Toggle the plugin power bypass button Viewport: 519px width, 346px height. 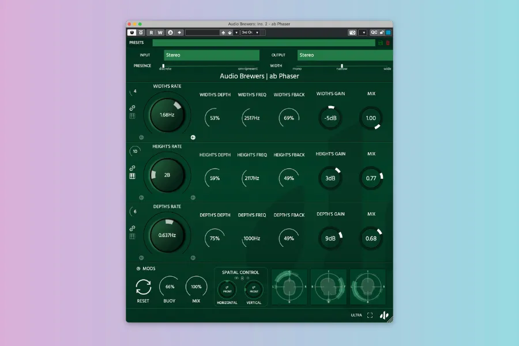(131, 33)
